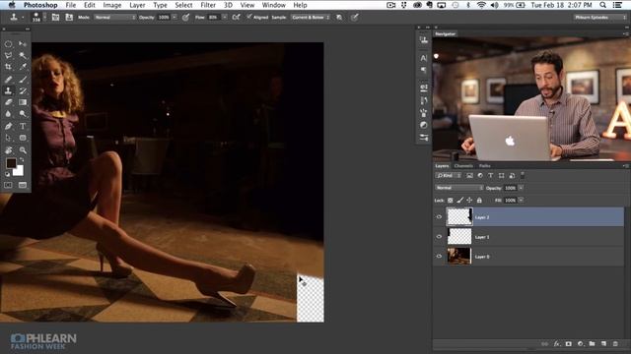Select the Path Selection tool

click(9, 138)
